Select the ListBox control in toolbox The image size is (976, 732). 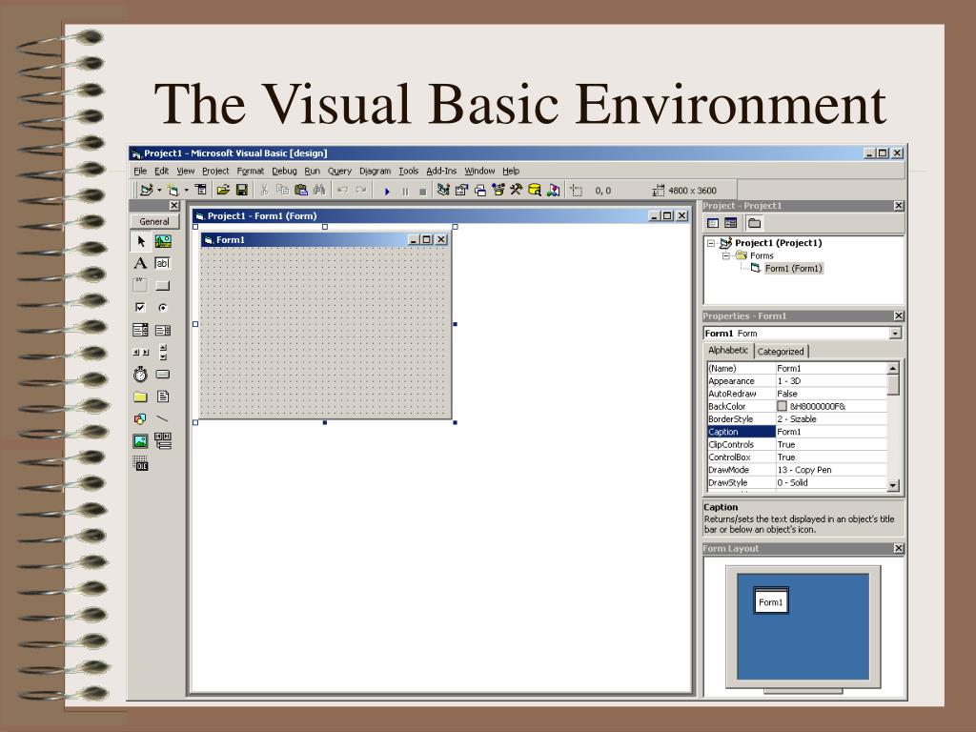(x=163, y=330)
